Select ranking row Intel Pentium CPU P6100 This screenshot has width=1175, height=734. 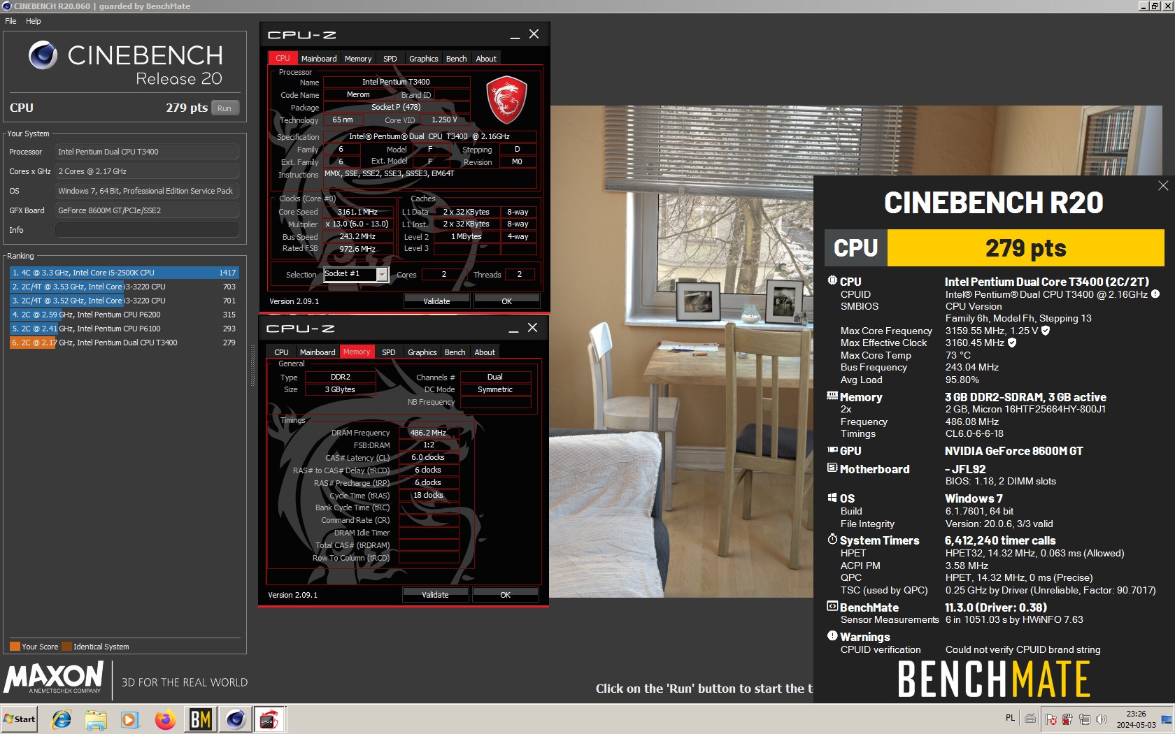tap(124, 329)
